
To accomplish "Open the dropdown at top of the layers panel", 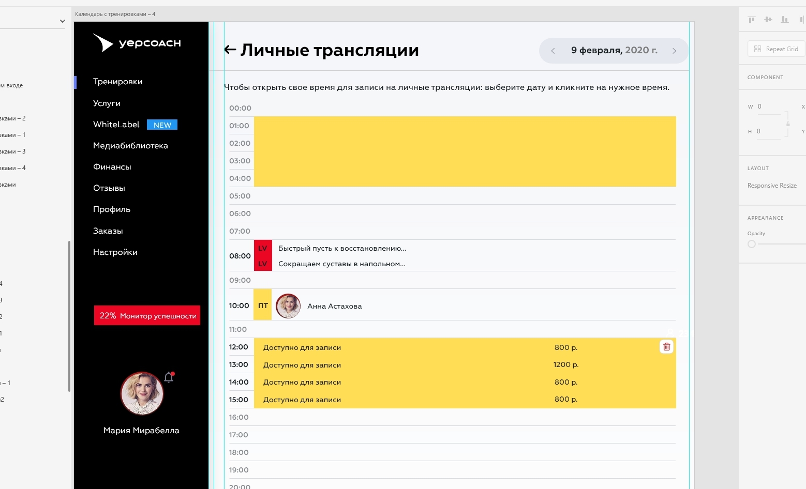I will point(62,21).
